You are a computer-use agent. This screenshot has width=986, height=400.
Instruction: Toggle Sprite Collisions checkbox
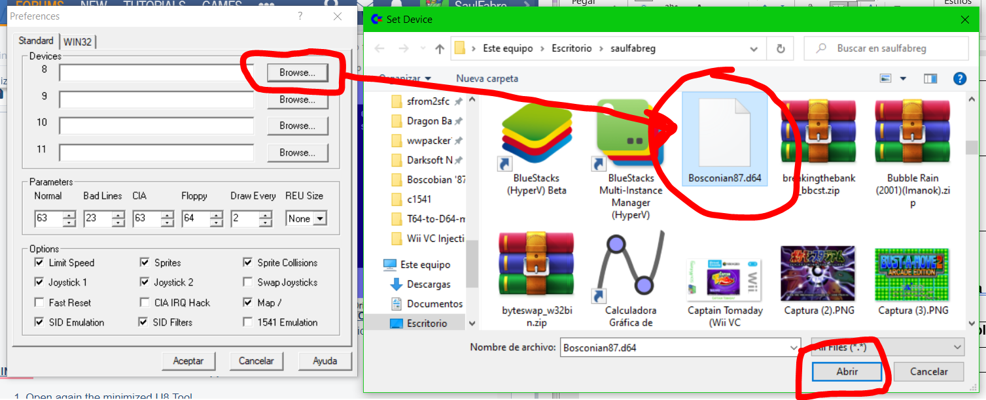[x=247, y=263]
